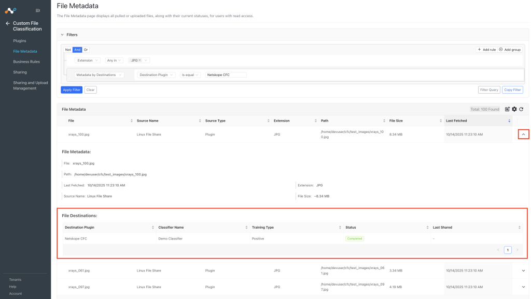This screenshot has width=531, height=299.
Task: Open the Extension field dropdown
Action: click(x=87, y=60)
